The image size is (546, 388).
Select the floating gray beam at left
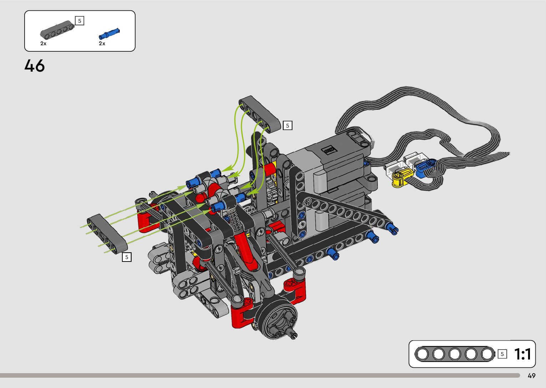[107, 234]
